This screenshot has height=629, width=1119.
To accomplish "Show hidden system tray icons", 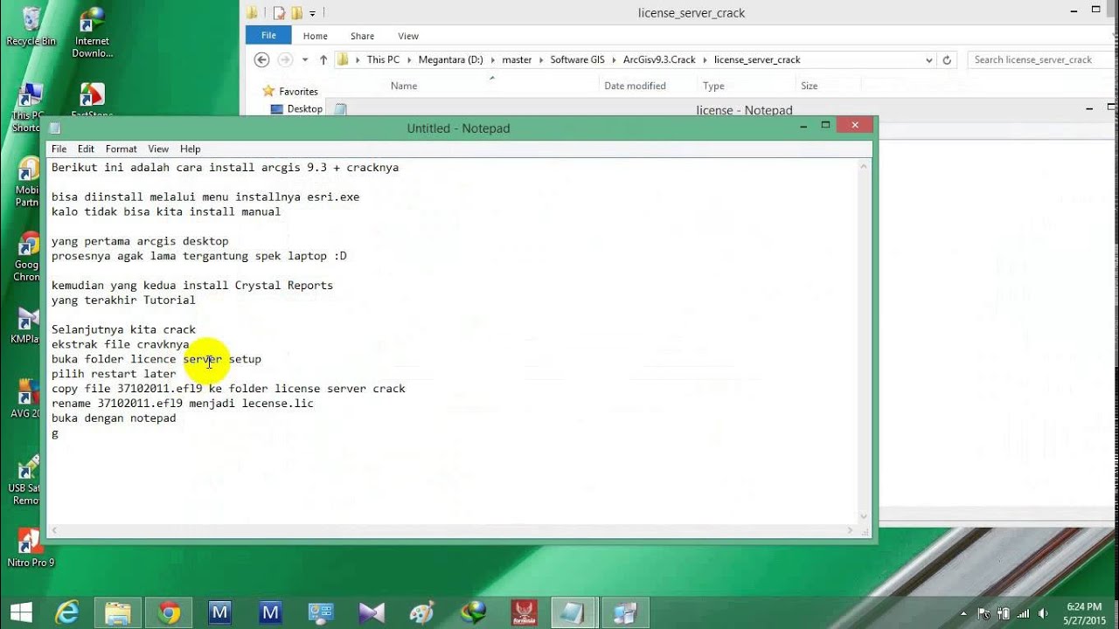I will coord(964,613).
